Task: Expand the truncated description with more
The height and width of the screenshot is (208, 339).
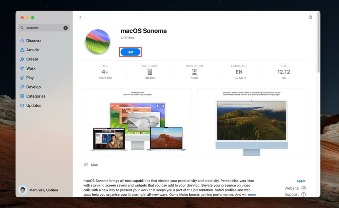Action: 252,194
